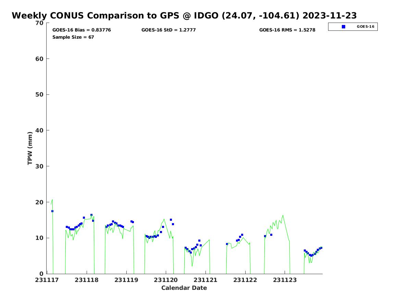Viewport: 411px width, 308px height.
Task: Click the 60 y-axis tick label
Action: [x=40, y=59]
